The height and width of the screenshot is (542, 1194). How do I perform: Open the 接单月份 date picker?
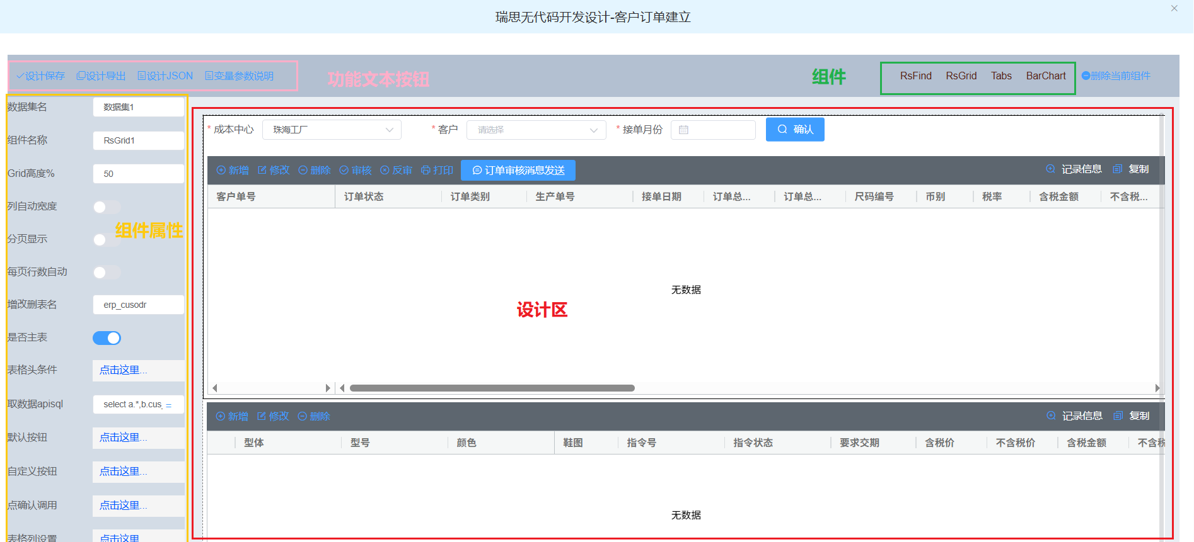pyautogui.click(x=713, y=130)
